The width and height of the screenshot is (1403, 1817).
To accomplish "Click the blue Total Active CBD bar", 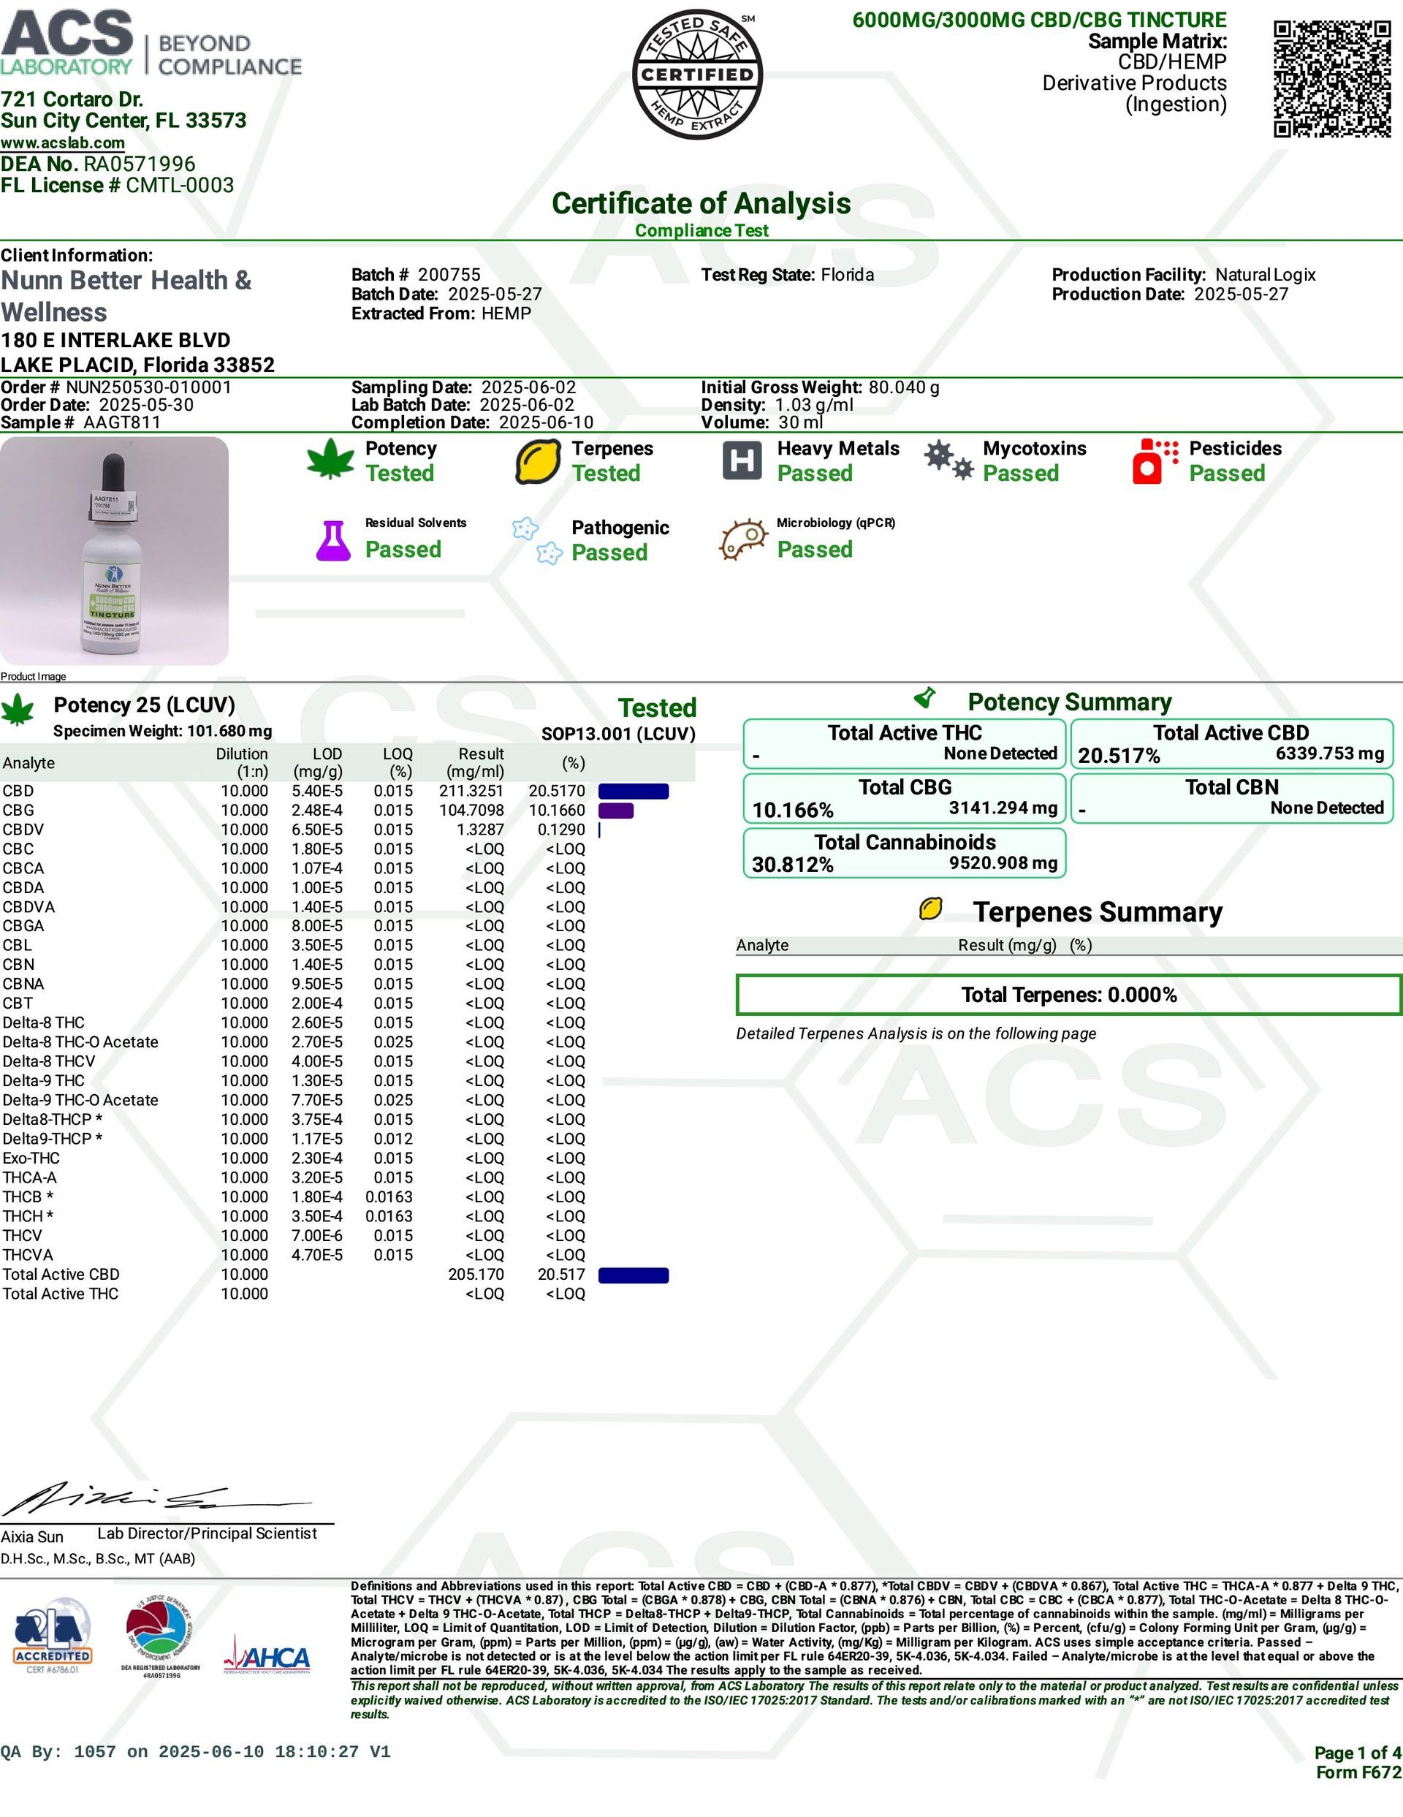I will coord(633,1275).
